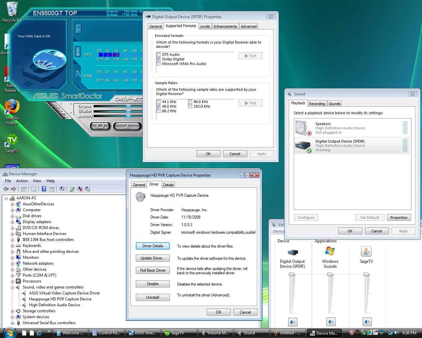Screen dimensions: 422x338
Task: Open Mozilla Firefox desktop icon
Action: click(12, 112)
